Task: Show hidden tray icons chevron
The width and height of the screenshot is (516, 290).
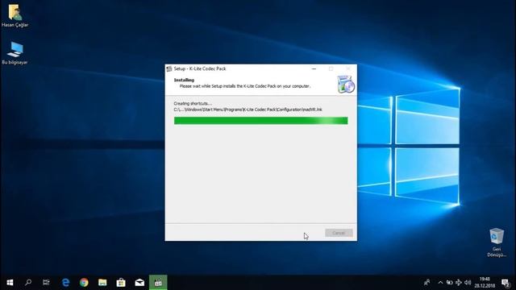Action: (440, 283)
